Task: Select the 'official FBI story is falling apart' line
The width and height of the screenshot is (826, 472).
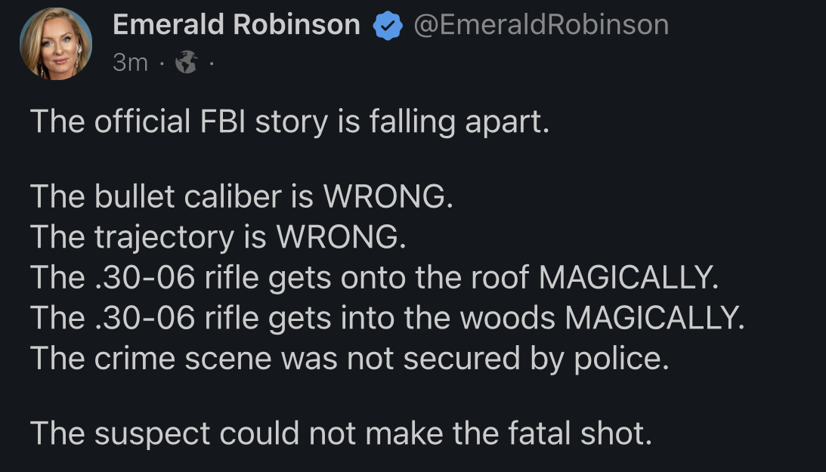Action: click(287, 122)
